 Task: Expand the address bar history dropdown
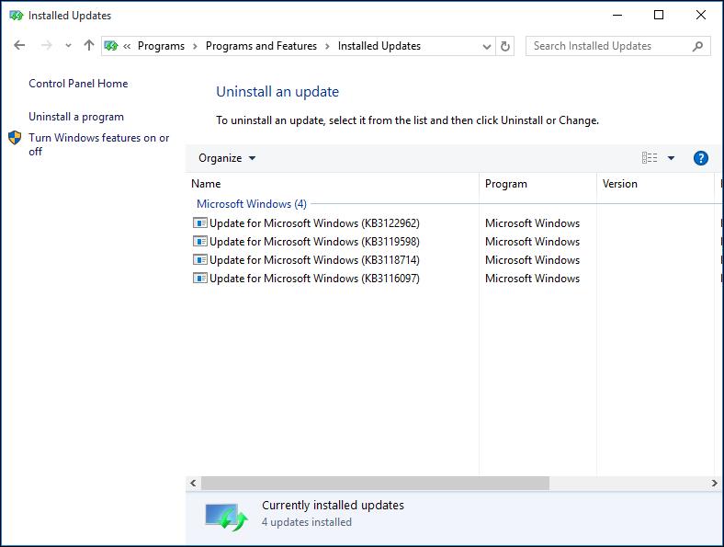click(x=486, y=46)
